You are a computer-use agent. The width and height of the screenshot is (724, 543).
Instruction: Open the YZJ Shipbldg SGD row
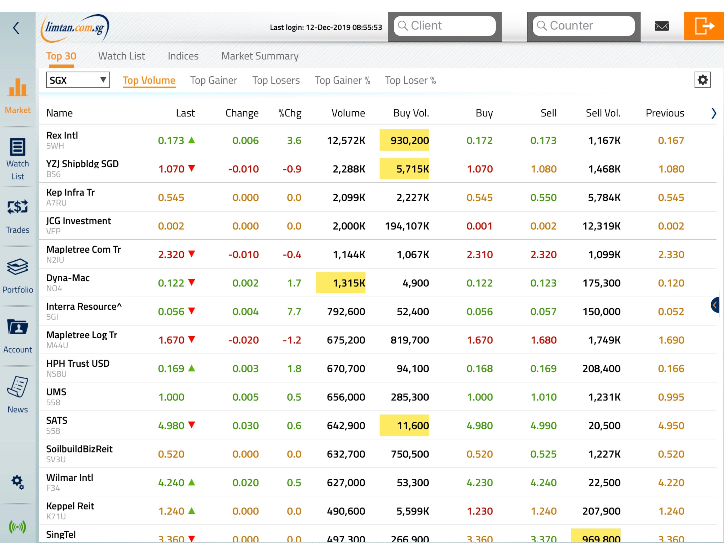coord(378,168)
